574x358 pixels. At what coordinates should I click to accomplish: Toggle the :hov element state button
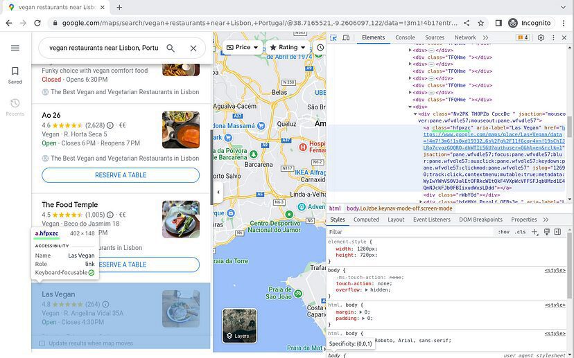point(503,232)
